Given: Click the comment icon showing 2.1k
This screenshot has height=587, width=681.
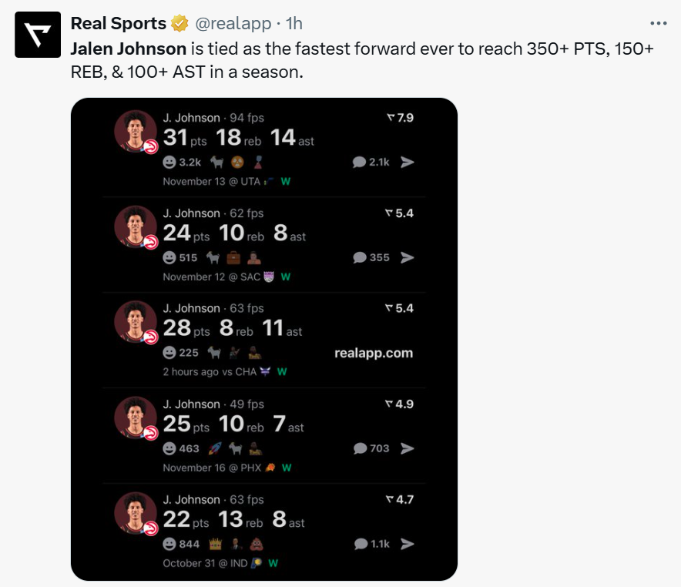Looking at the screenshot, I should 358,162.
